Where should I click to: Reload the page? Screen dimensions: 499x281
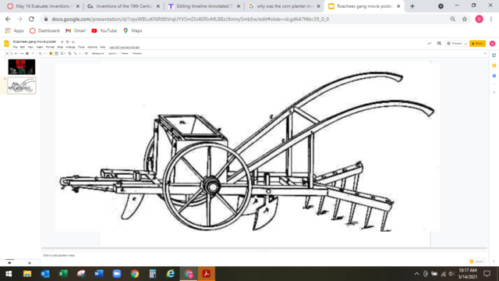pyautogui.click(x=31, y=19)
